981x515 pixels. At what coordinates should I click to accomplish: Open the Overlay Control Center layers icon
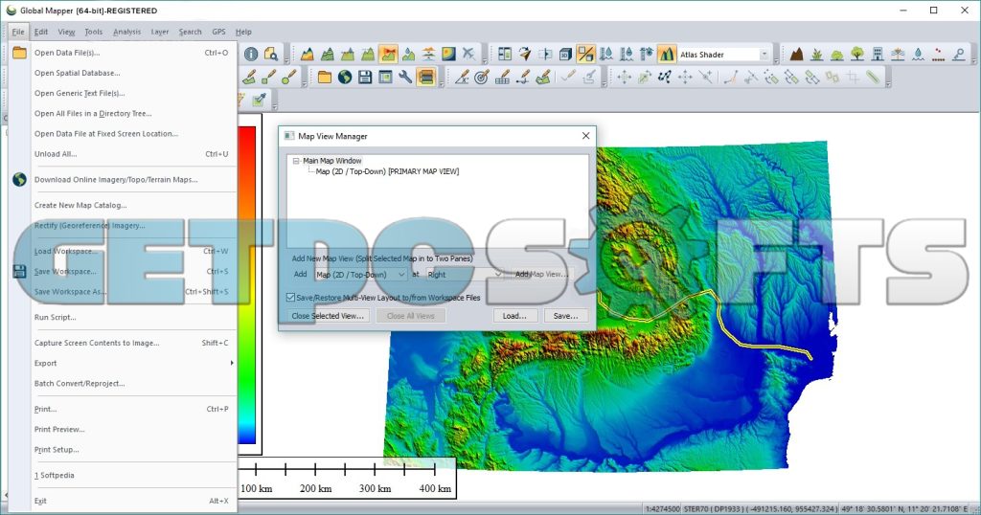(x=426, y=78)
